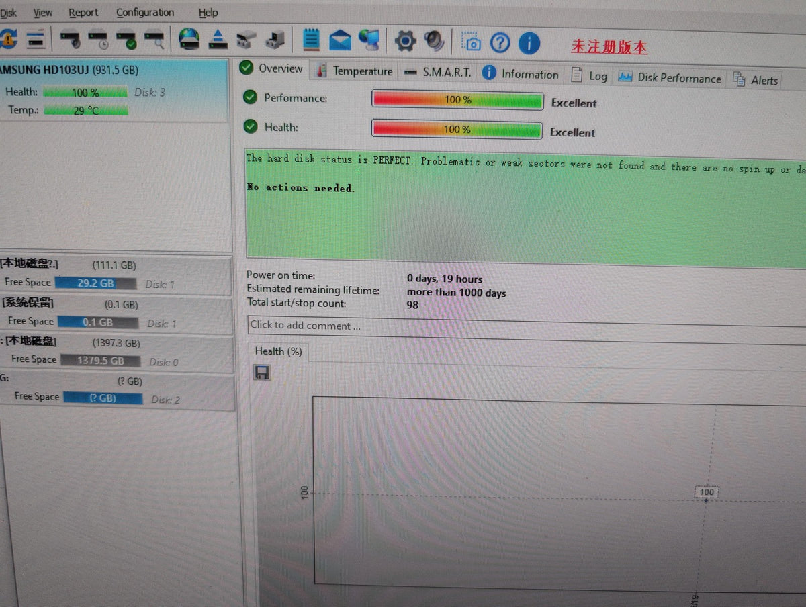
Task: Click the floppy save icon above health graph
Action: tap(262, 372)
